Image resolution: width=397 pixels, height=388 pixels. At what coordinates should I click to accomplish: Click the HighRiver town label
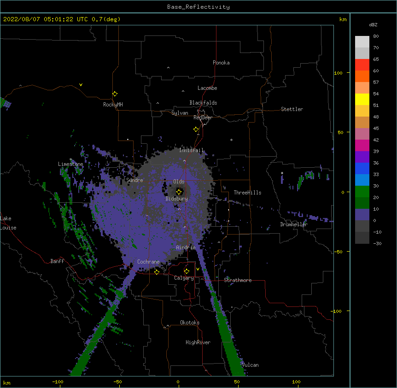pos(198,342)
